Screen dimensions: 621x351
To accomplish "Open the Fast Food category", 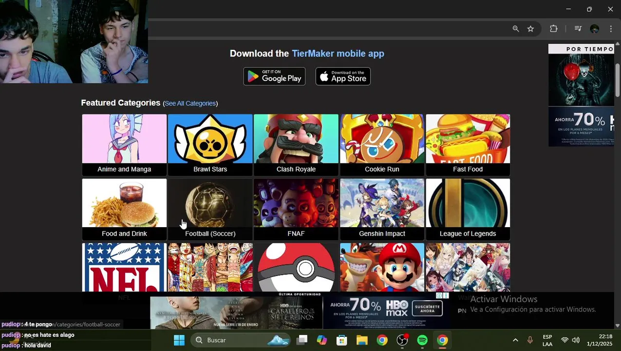I will coord(468,145).
